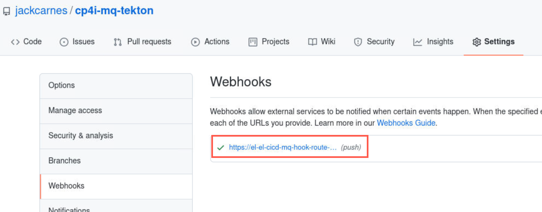Image resolution: width=542 pixels, height=212 pixels.
Task: Click the (push) event label
Action: tap(351, 148)
